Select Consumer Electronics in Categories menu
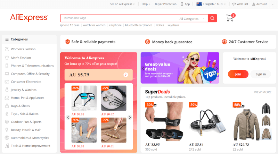278x154 pixels. coord(26,82)
